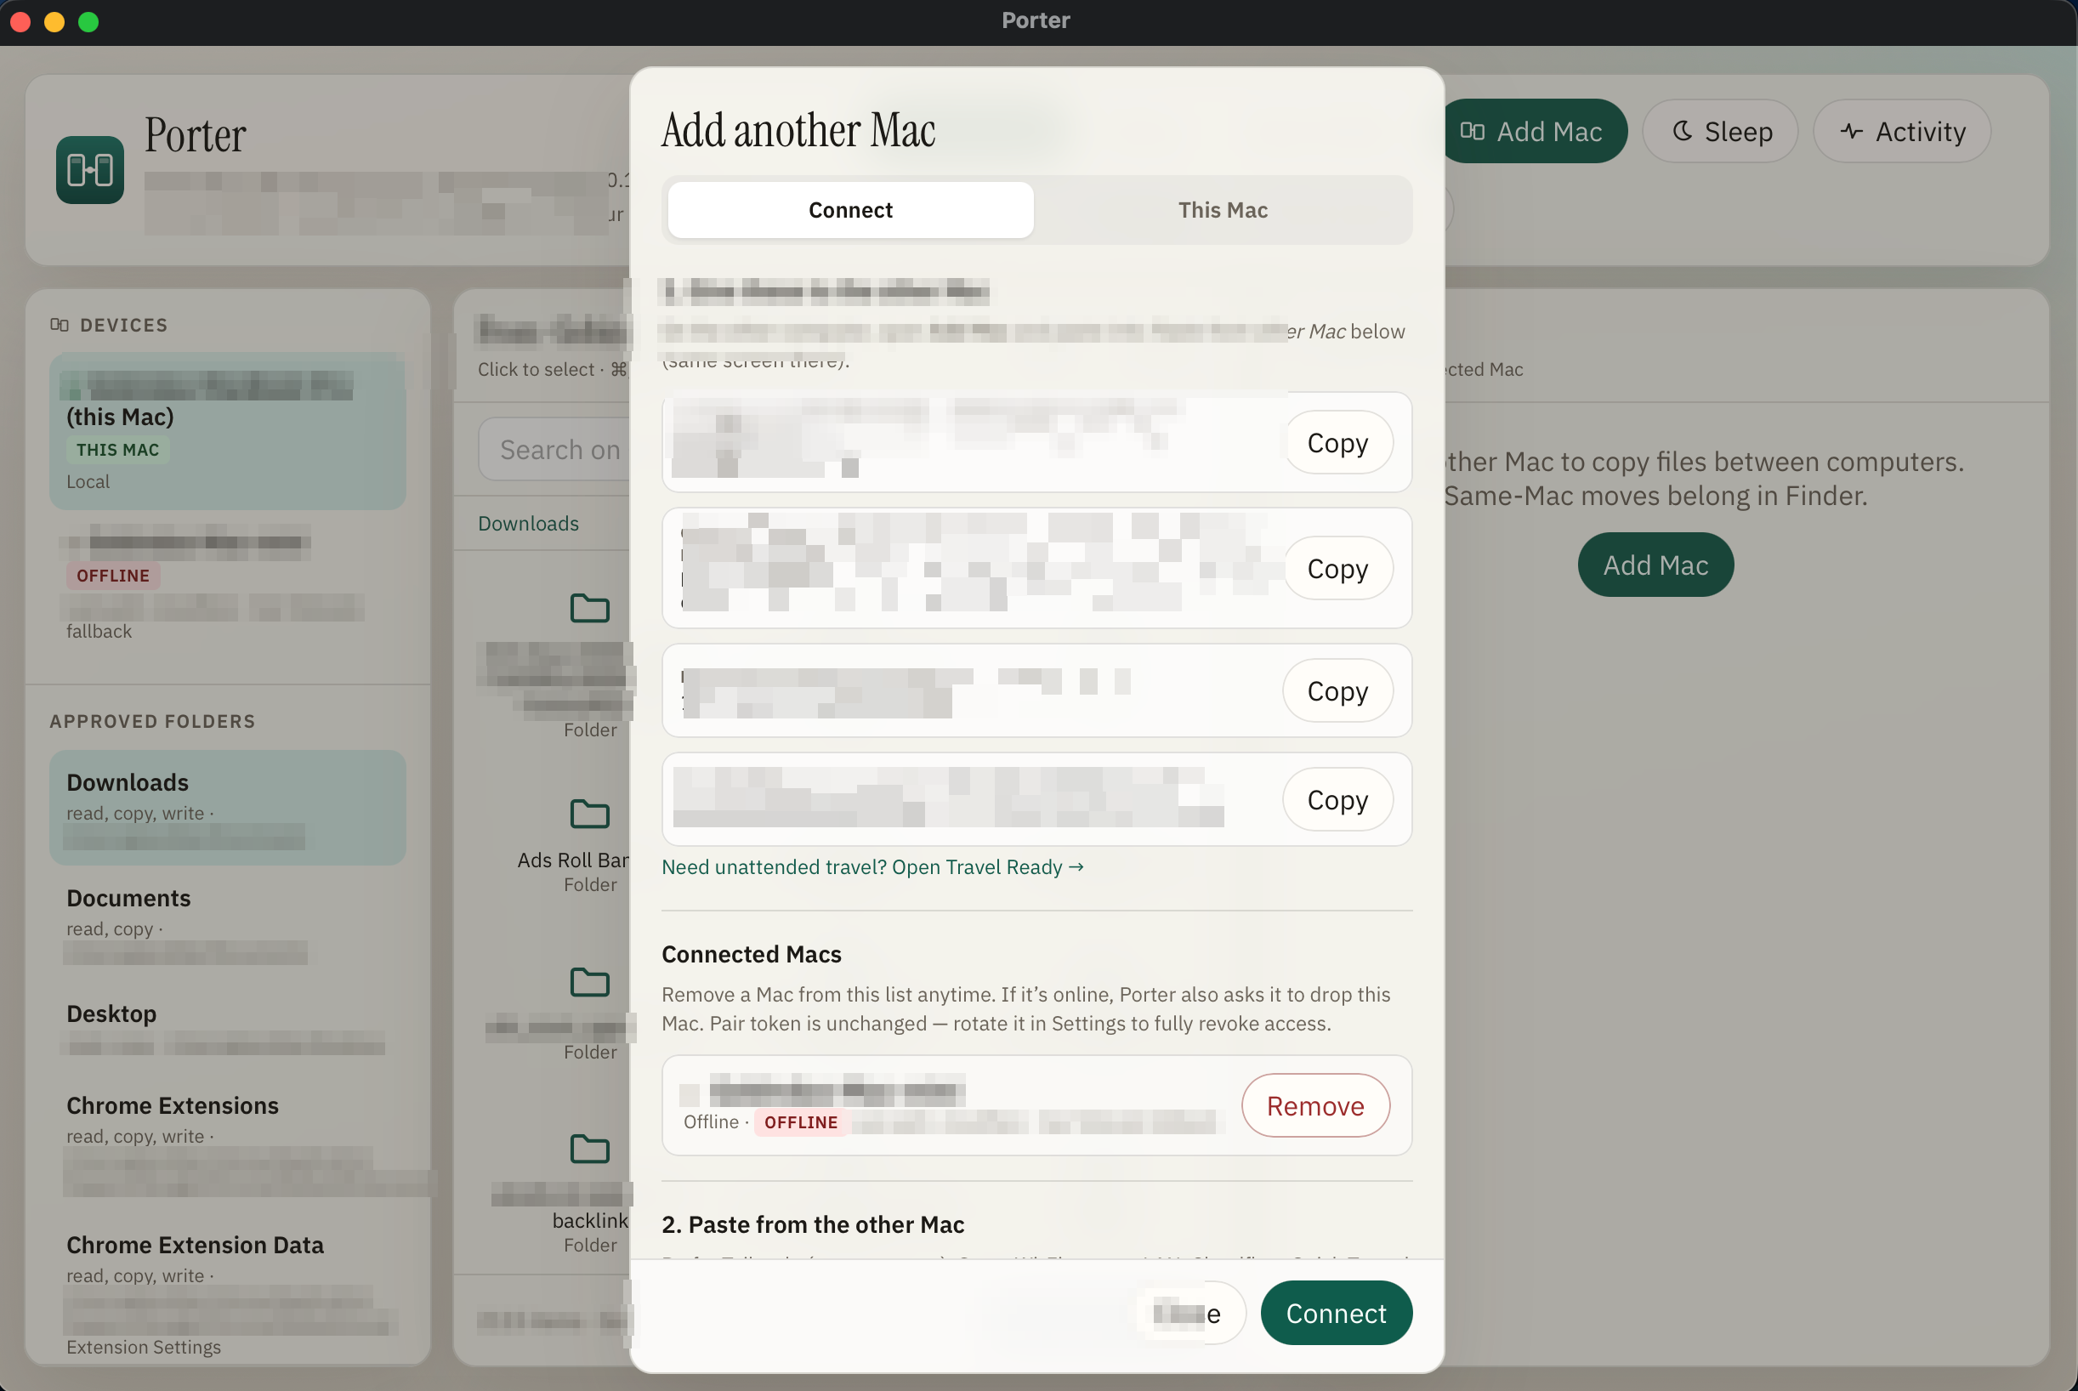This screenshot has height=1391, width=2078.
Task: Select the (this Mac) device entry
Action: pos(228,431)
